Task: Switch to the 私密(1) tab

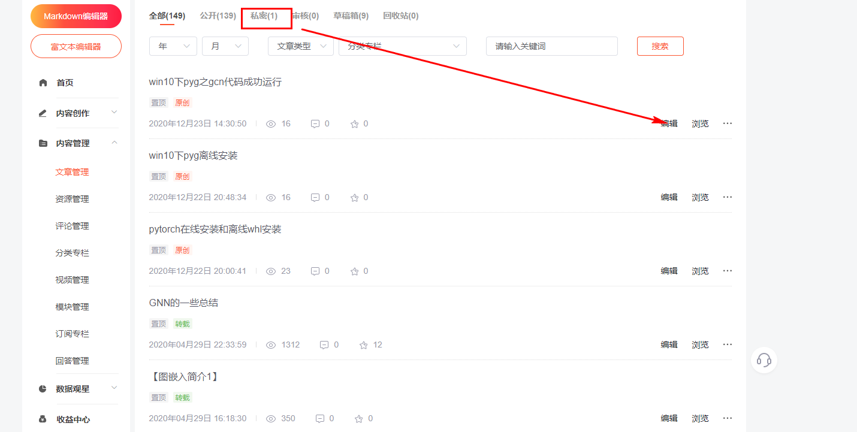Action: [x=264, y=16]
